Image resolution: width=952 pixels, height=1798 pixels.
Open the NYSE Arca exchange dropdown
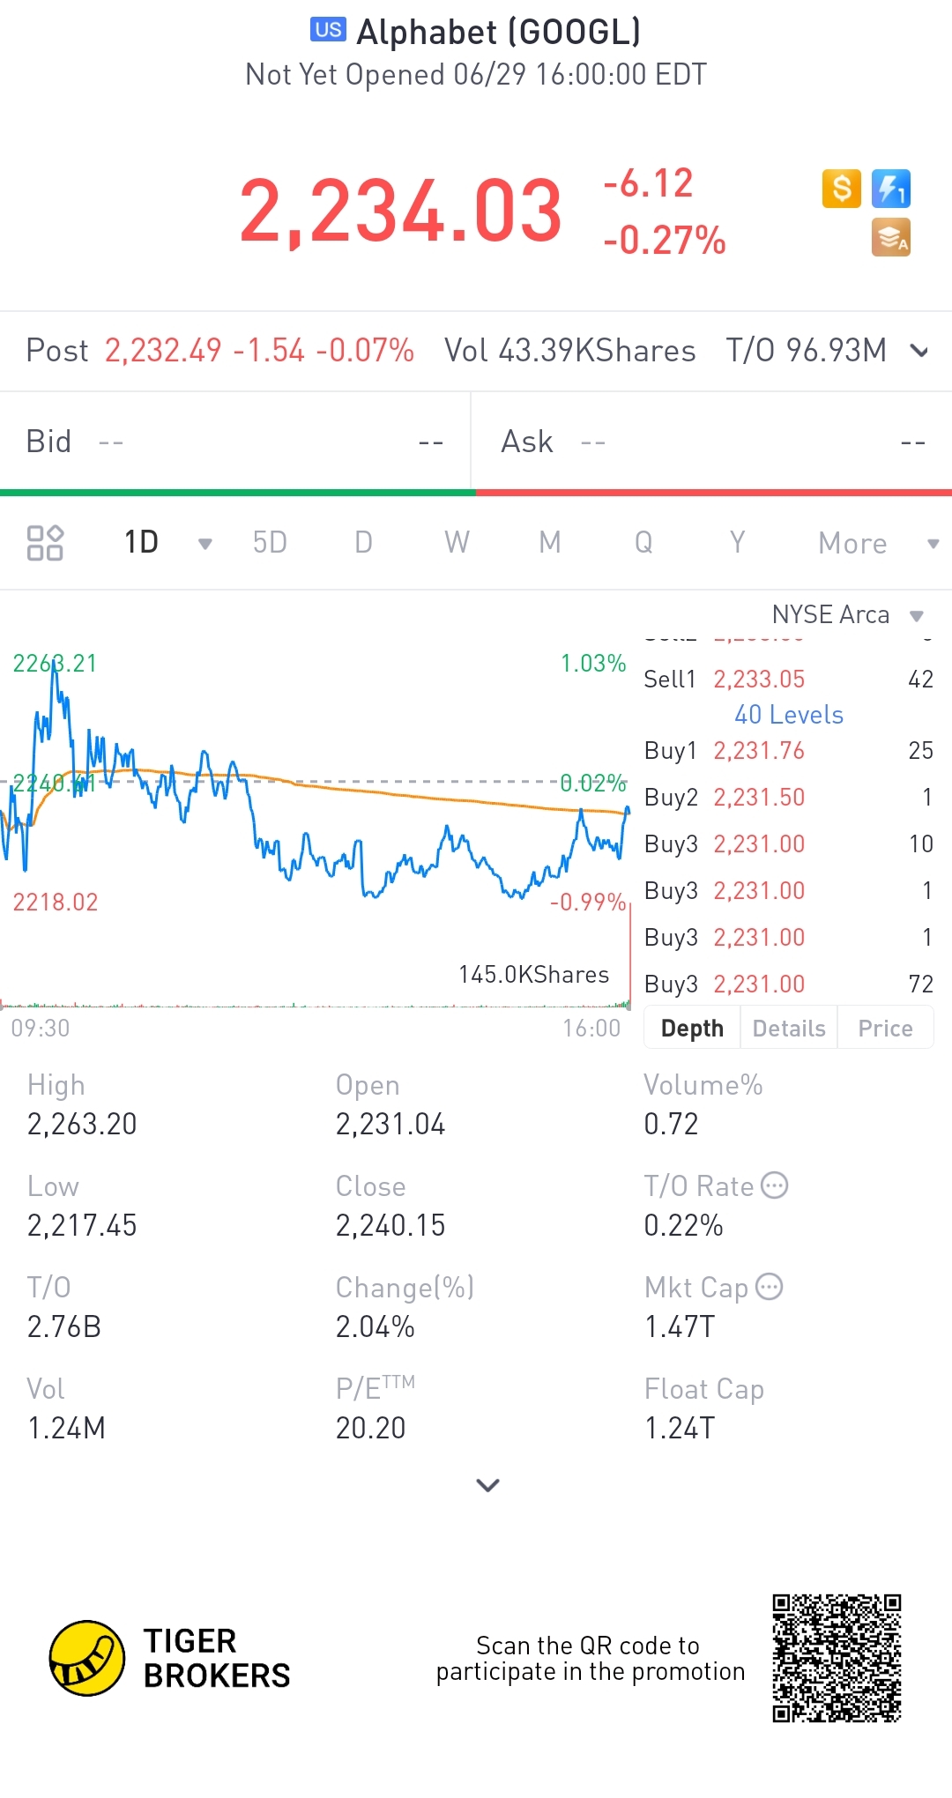[848, 614]
